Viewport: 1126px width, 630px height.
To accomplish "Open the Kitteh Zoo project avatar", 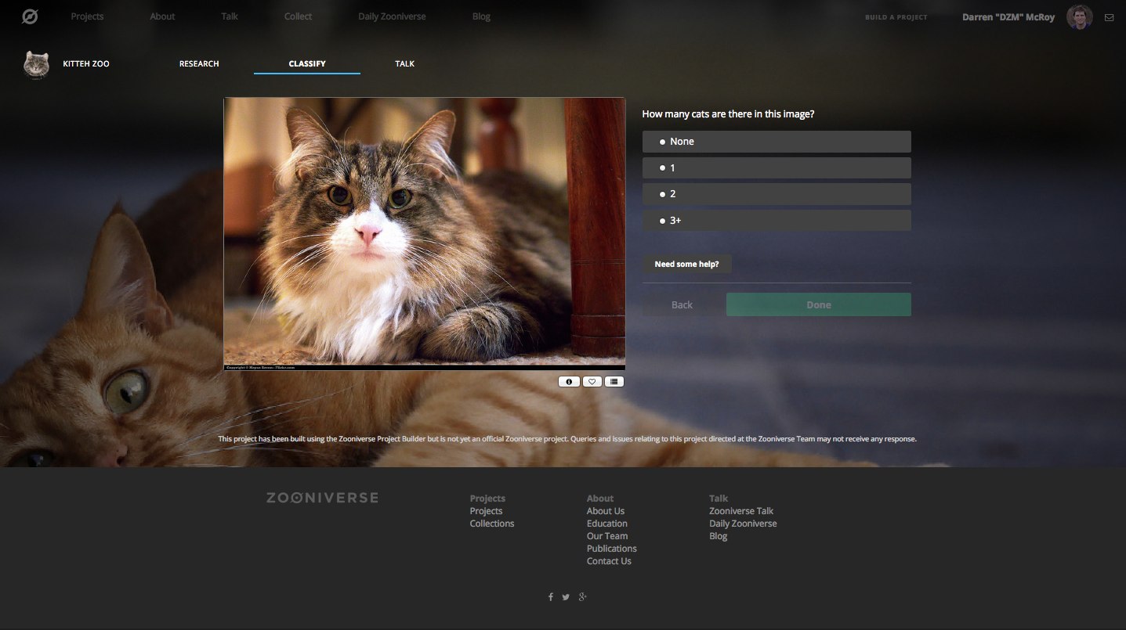I will (36, 64).
